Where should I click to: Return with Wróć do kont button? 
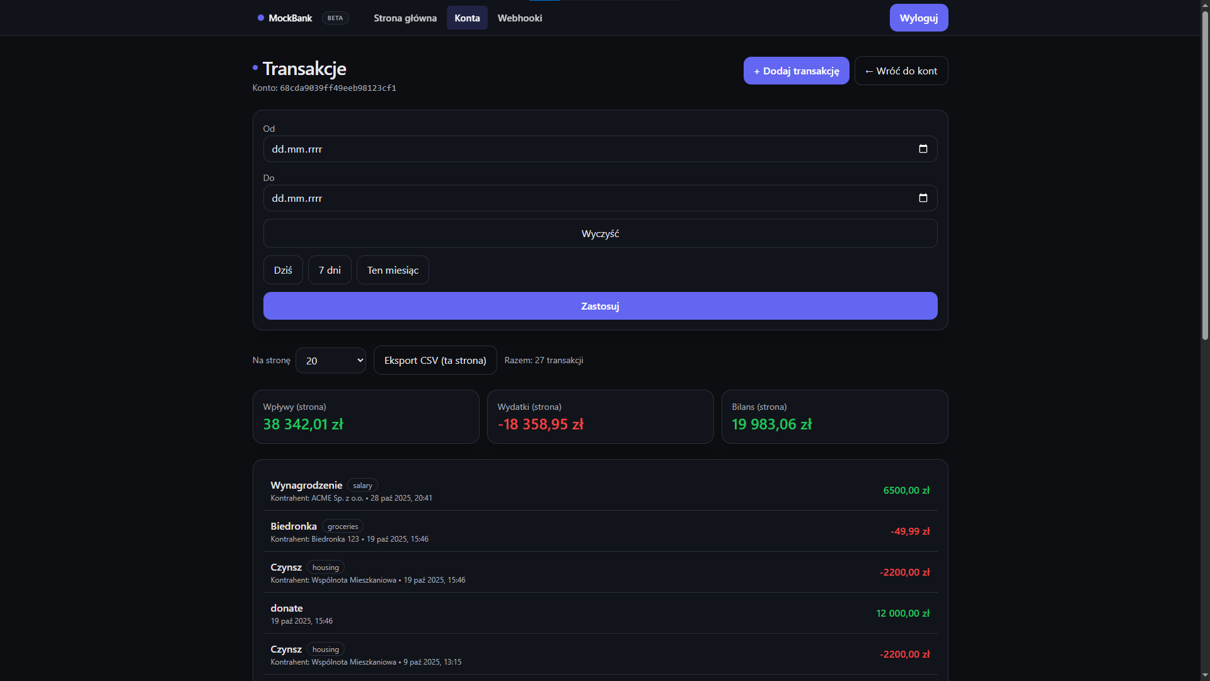[x=901, y=71]
